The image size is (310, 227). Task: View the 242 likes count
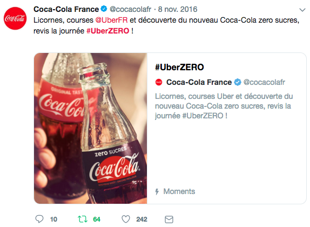pyautogui.click(x=141, y=219)
